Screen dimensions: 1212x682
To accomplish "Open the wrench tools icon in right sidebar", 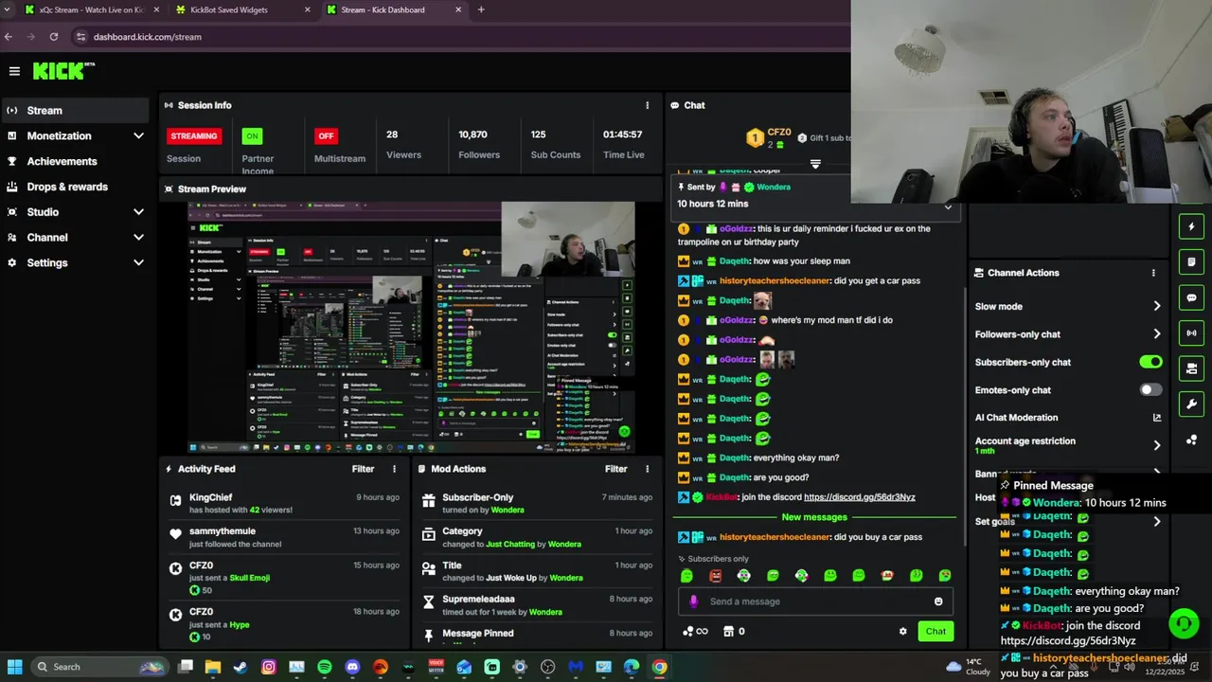I will point(1191,404).
